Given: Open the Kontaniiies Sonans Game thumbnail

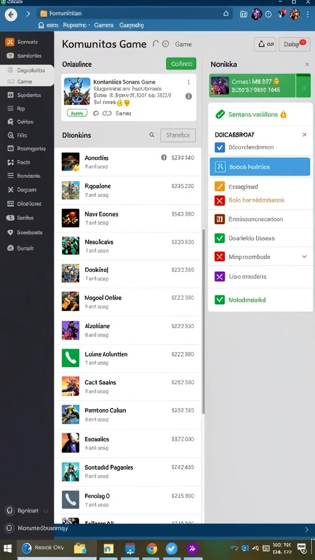Looking at the screenshot, I should pos(77,91).
